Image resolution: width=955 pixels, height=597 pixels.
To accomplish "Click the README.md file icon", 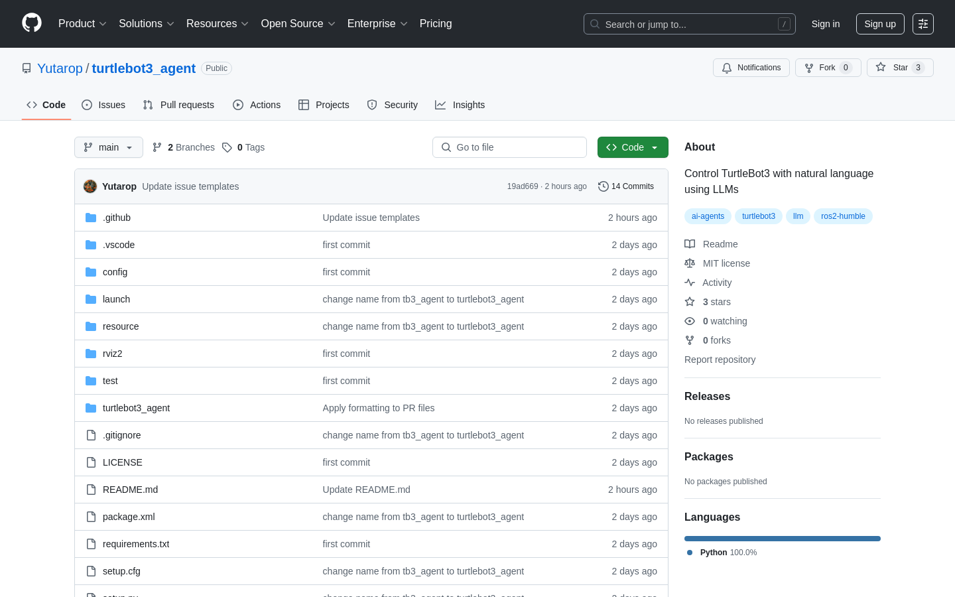I will click(91, 490).
